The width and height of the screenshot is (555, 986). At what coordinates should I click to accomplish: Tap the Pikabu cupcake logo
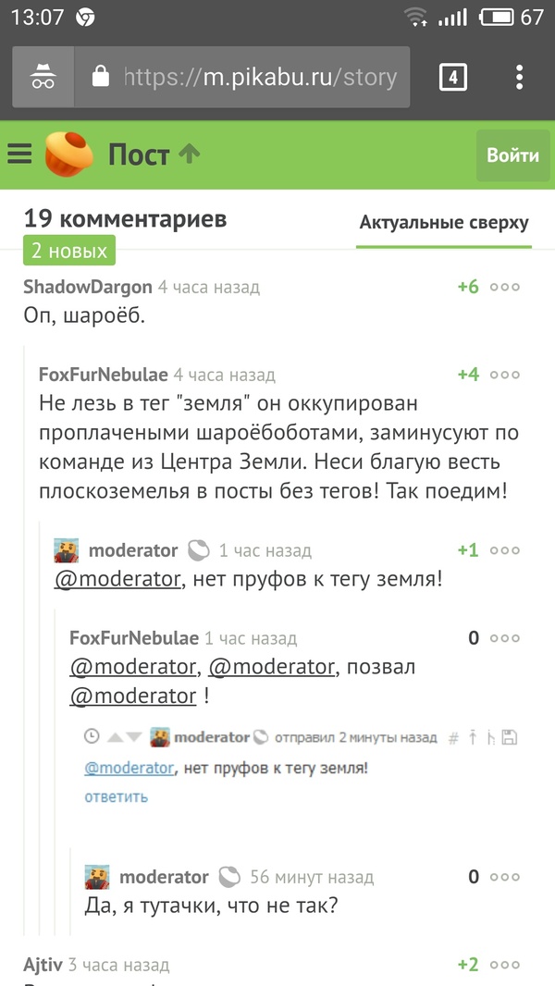69,154
